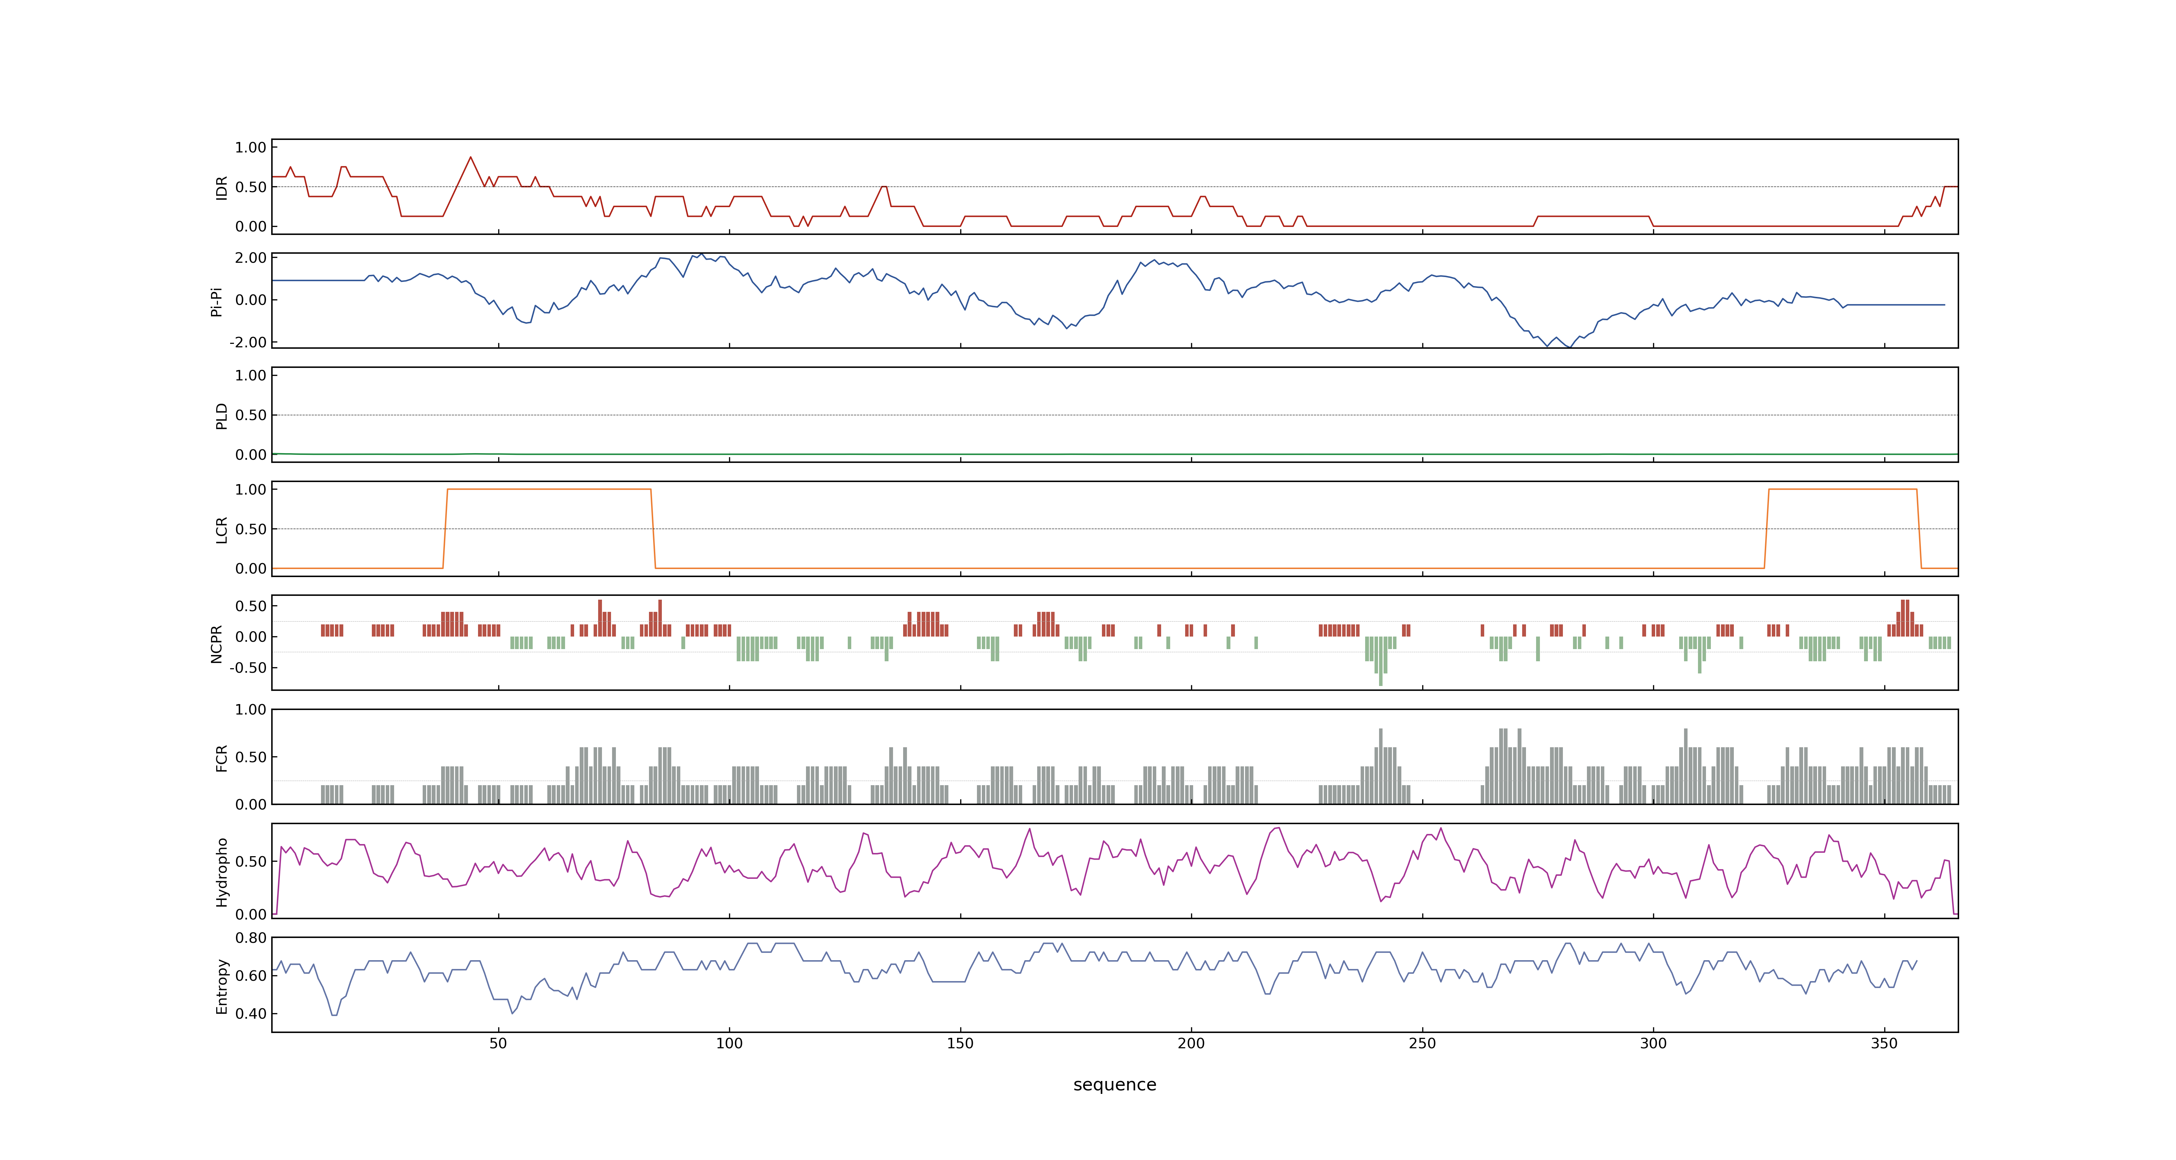Click the deepest negative NCPR bar near 240
The height and width of the screenshot is (1160, 2176).
[x=1381, y=661]
